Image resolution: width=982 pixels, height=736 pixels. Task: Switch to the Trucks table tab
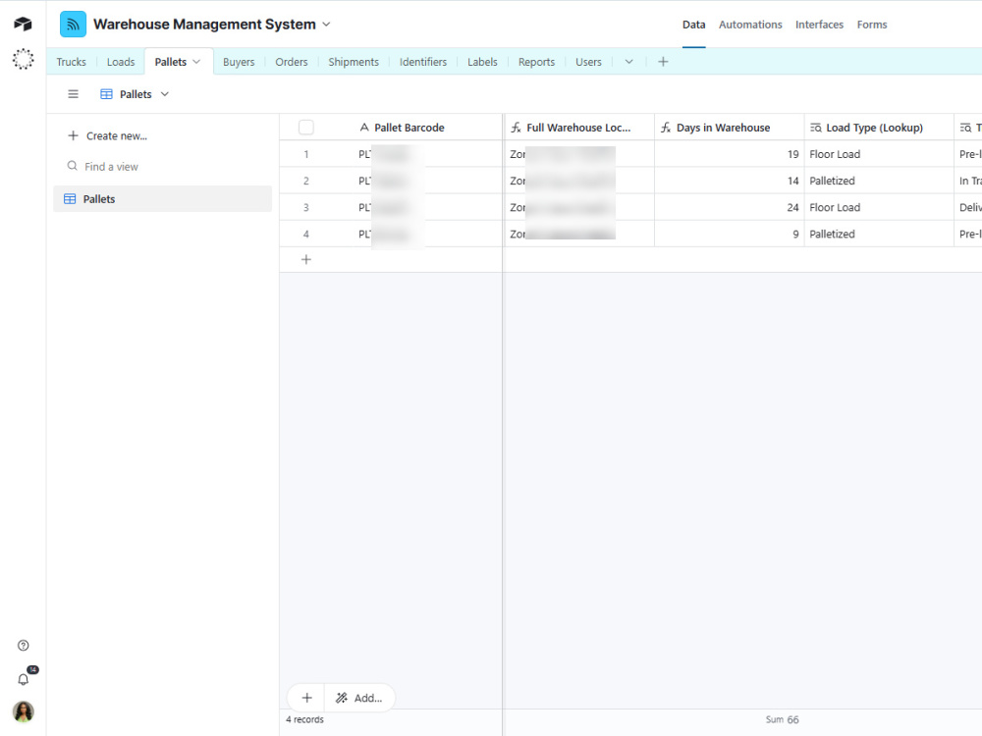coord(72,61)
